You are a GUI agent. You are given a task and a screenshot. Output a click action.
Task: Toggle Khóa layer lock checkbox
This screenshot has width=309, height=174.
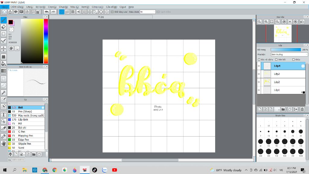[293, 60]
